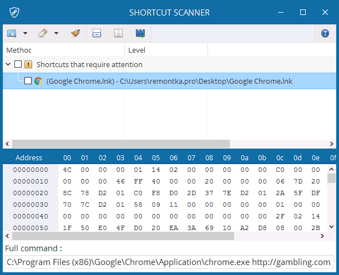Click the hex view scroll up arrow
Image resolution: width=339 pixels, height=275 pixels.
click(x=331, y=169)
